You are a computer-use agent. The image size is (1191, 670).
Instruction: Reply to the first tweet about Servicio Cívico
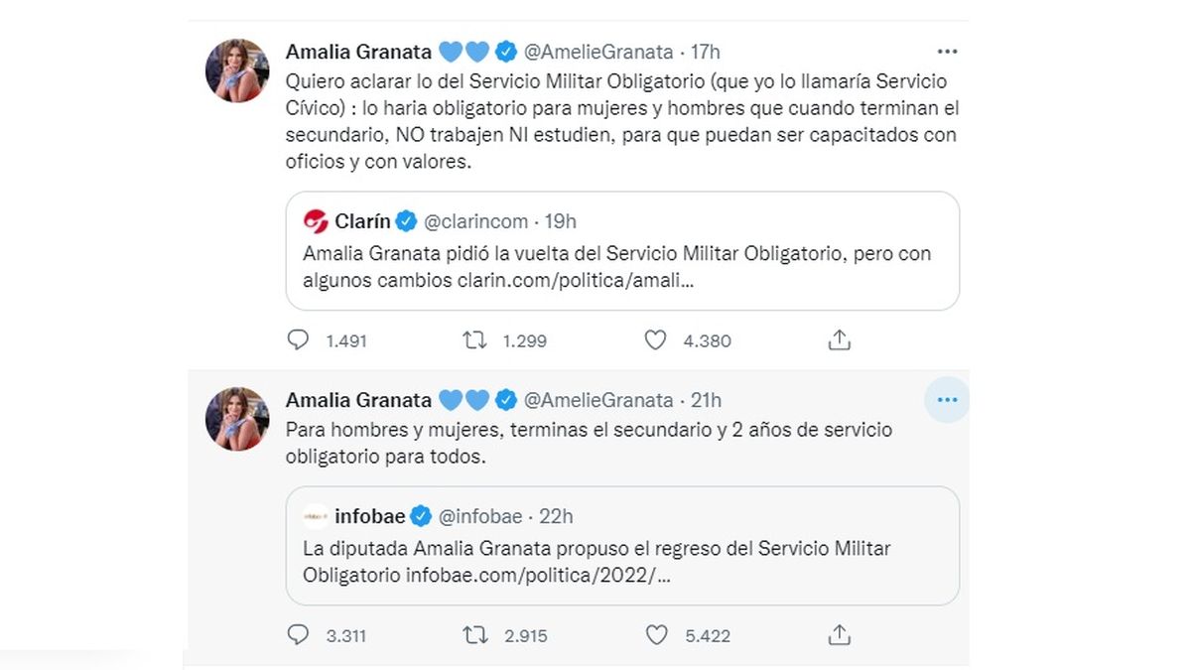(299, 340)
